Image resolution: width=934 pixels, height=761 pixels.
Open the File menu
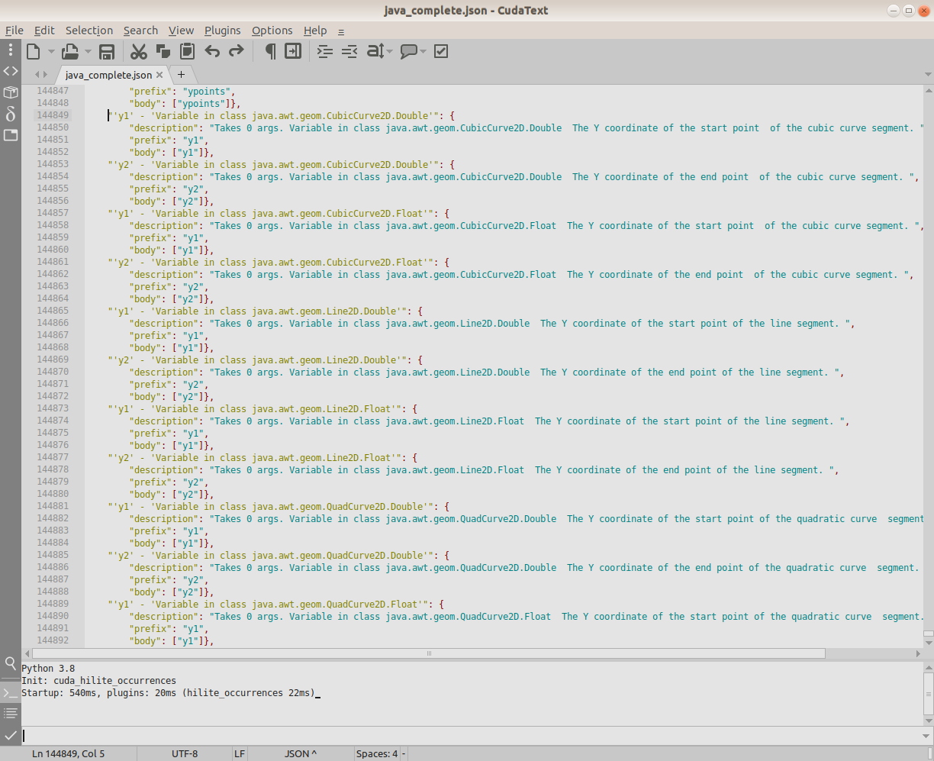pos(14,31)
